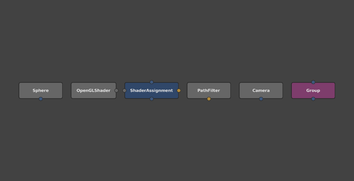
Task: Click the OpenGLShader node's right output plug
Action: 116,90
